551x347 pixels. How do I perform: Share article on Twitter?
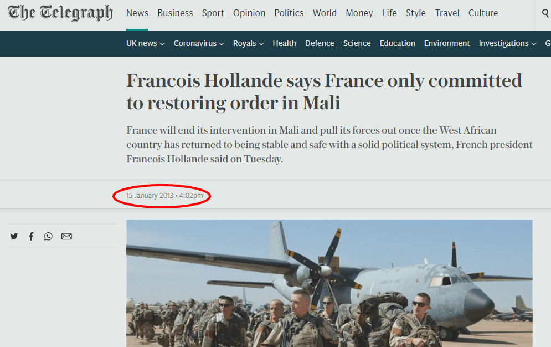coord(14,236)
